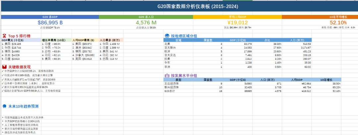Select the Top 5 排行榜 heading
The width and height of the screenshot is (358, 135).
pos(19,36)
